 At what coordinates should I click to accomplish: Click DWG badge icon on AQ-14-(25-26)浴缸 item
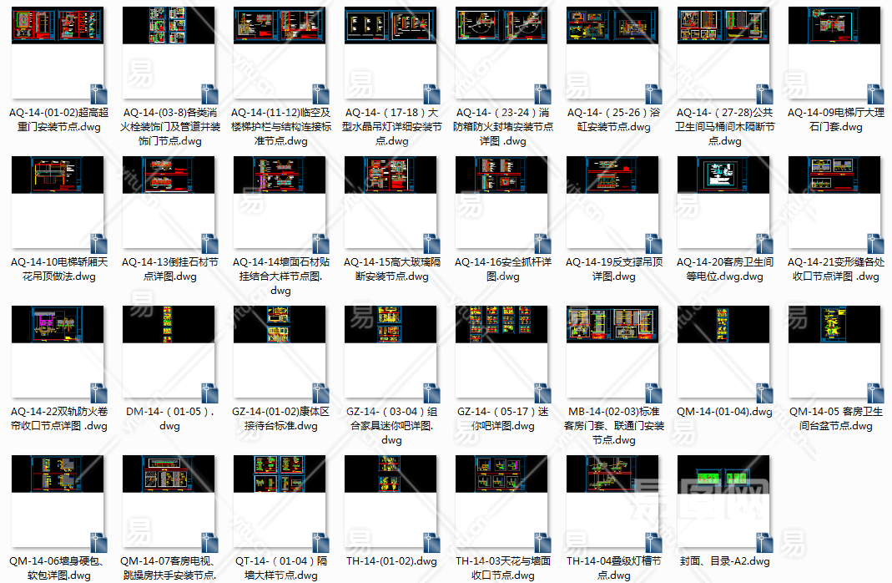point(653,94)
